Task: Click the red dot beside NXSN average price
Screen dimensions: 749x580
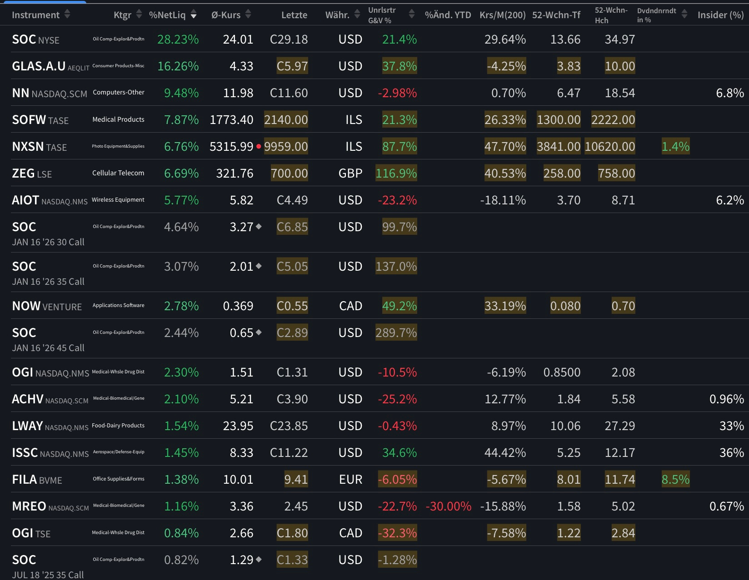Action: (x=259, y=146)
